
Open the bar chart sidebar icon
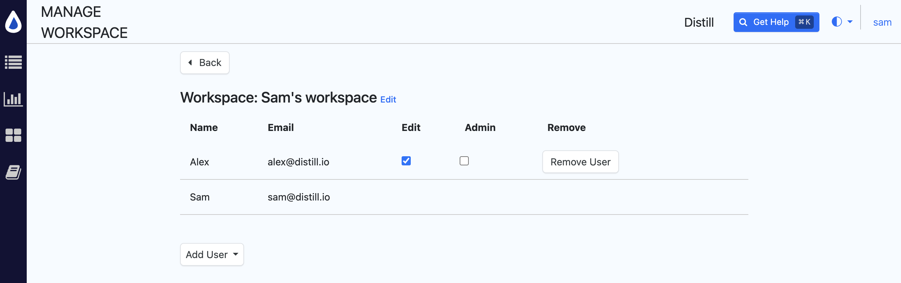(x=13, y=99)
